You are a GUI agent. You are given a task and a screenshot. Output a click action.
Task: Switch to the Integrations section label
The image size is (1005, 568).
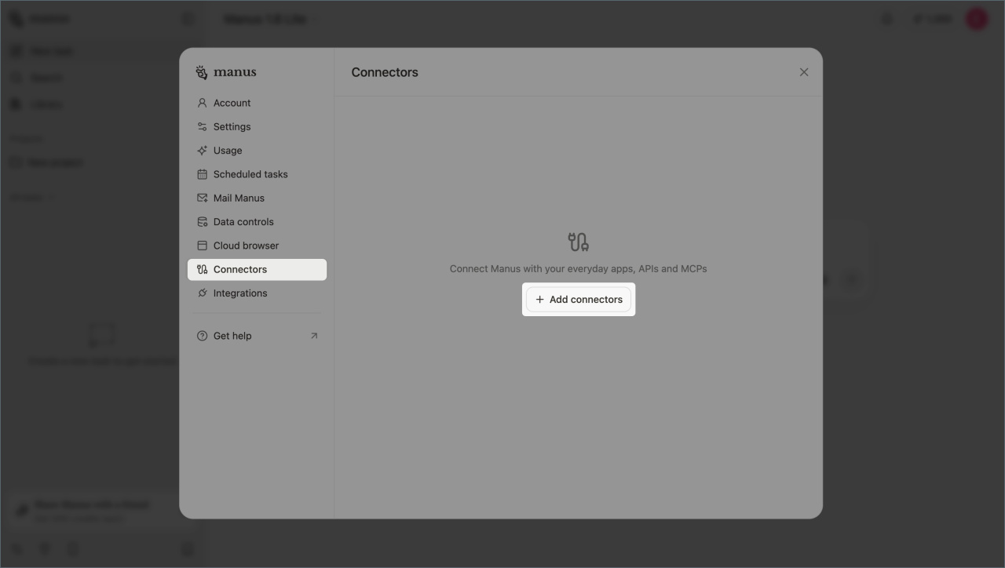(240, 293)
